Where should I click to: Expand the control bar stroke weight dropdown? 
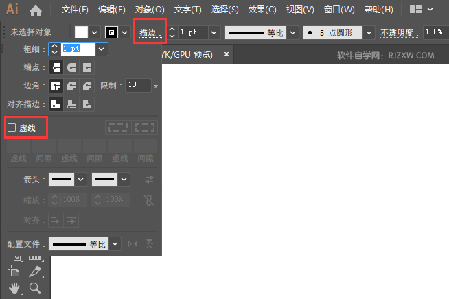click(214, 32)
